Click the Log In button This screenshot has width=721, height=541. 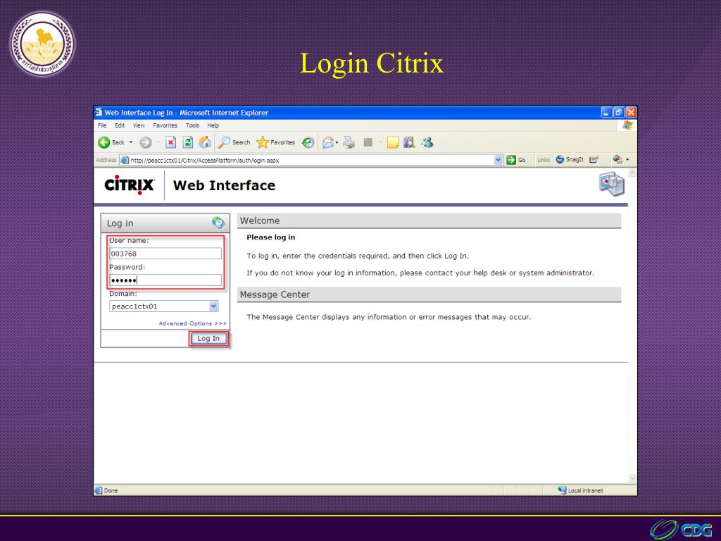tap(208, 338)
